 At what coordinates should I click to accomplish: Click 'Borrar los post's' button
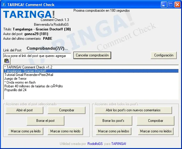pos(113,121)
